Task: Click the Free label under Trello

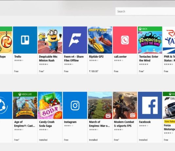Action: pyautogui.click(x=16, y=71)
